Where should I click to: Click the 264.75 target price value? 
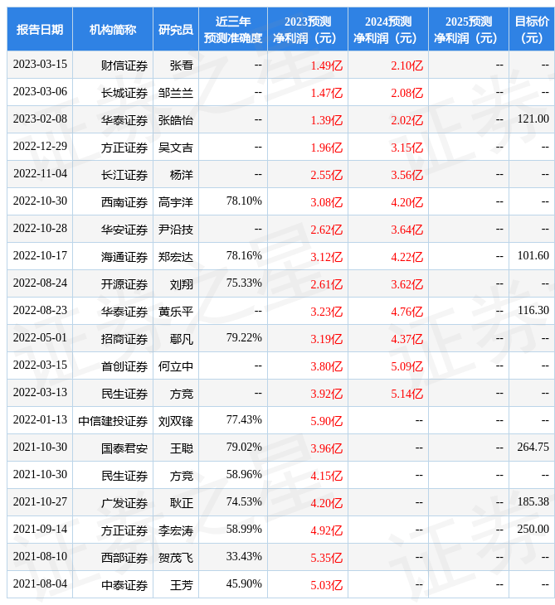532,448
